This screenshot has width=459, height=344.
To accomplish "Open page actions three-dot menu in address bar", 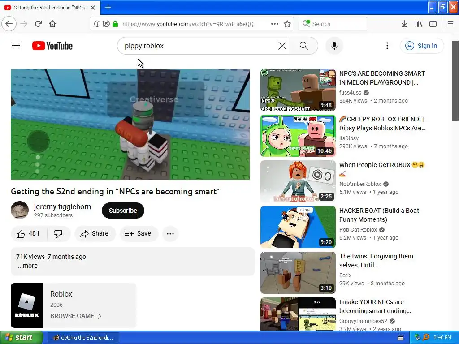I will (x=275, y=24).
